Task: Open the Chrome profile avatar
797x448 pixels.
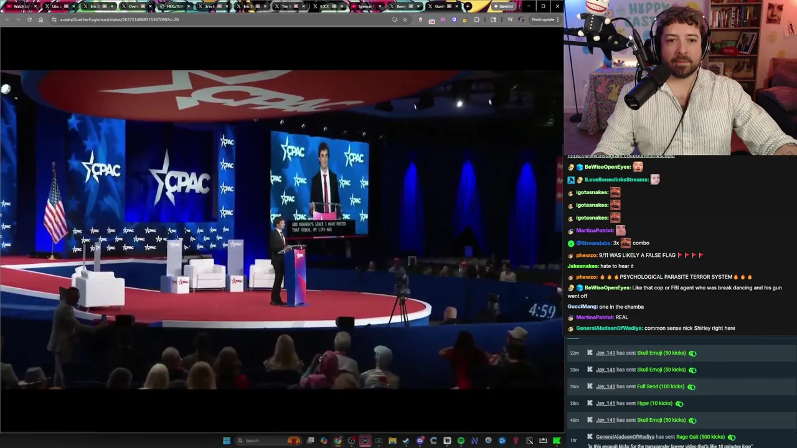Action: coord(521,19)
